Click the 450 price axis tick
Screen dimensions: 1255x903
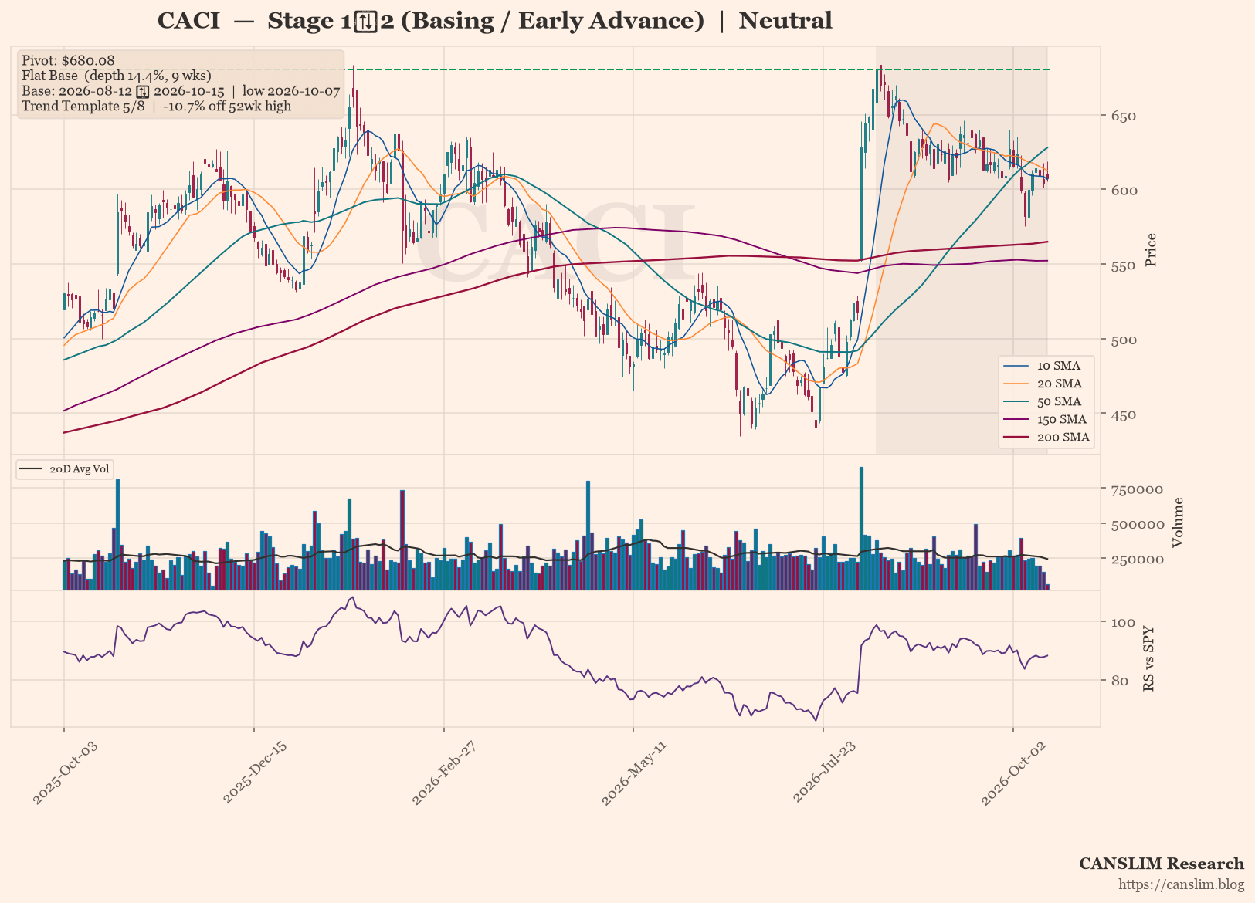pyautogui.click(x=1123, y=415)
